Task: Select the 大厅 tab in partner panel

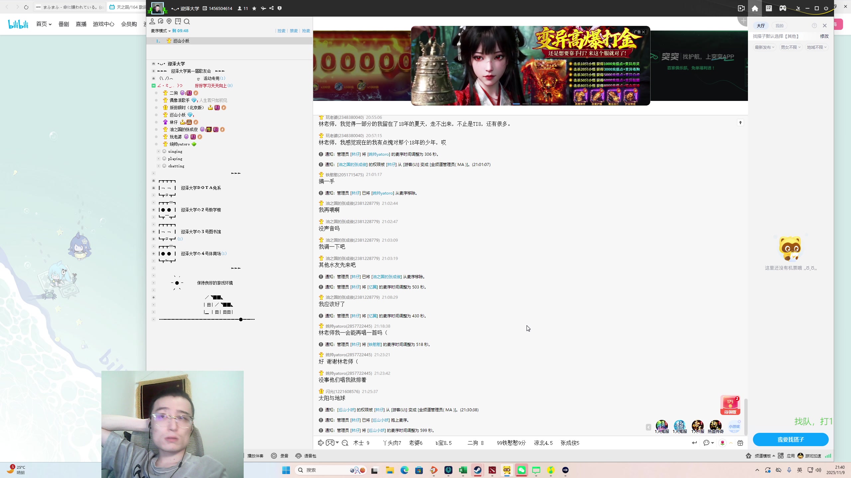Action: (x=761, y=26)
